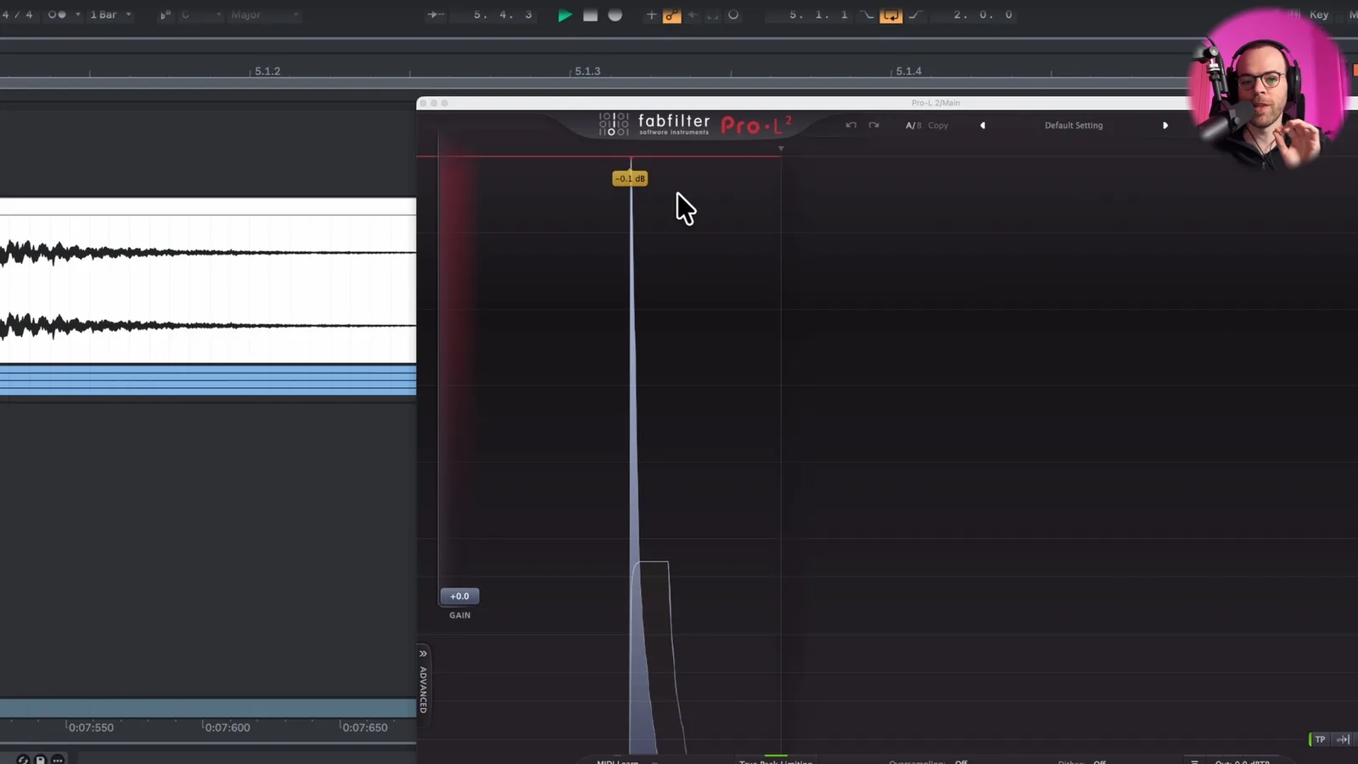Click the yellow -0.1 dB peak label
1358x764 pixels.
click(630, 178)
